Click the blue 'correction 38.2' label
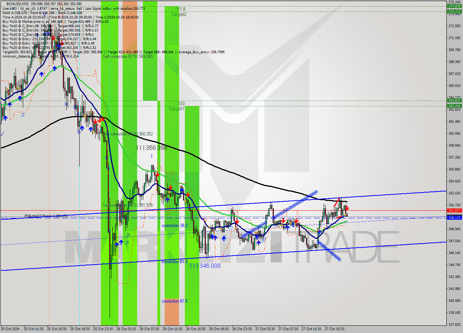Viewport: 463px width, 333px height. (x=175, y=225)
